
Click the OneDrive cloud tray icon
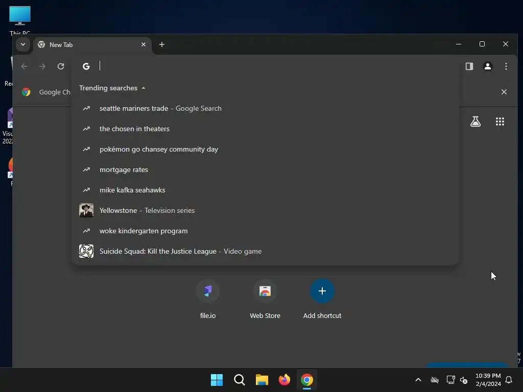(x=434, y=380)
